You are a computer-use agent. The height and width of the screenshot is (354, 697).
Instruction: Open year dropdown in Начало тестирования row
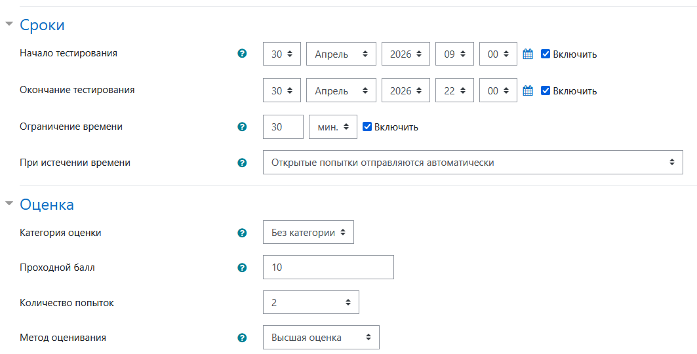(x=406, y=54)
